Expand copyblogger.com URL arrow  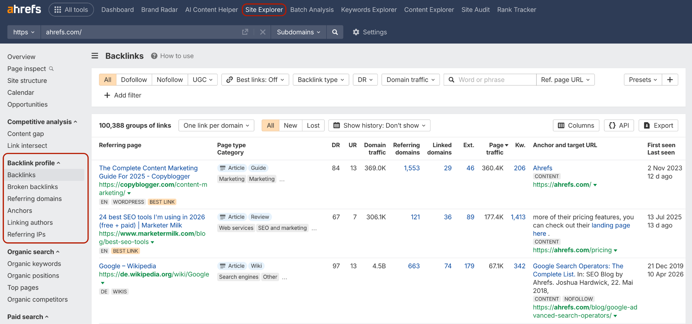point(129,193)
